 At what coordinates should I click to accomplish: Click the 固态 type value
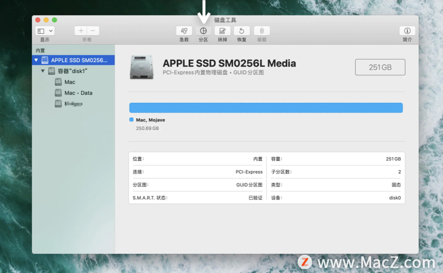tap(396, 185)
